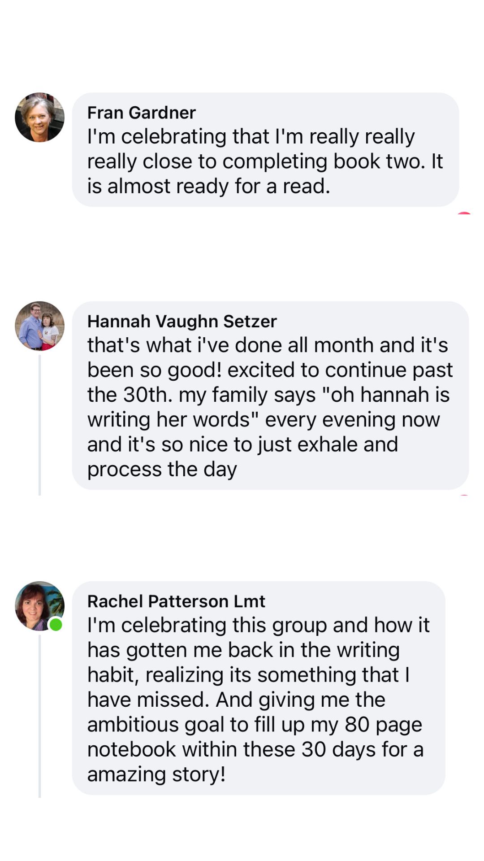Click the green online status dot
Viewport: 484px width, 861px height.
pyautogui.click(x=56, y=624)
